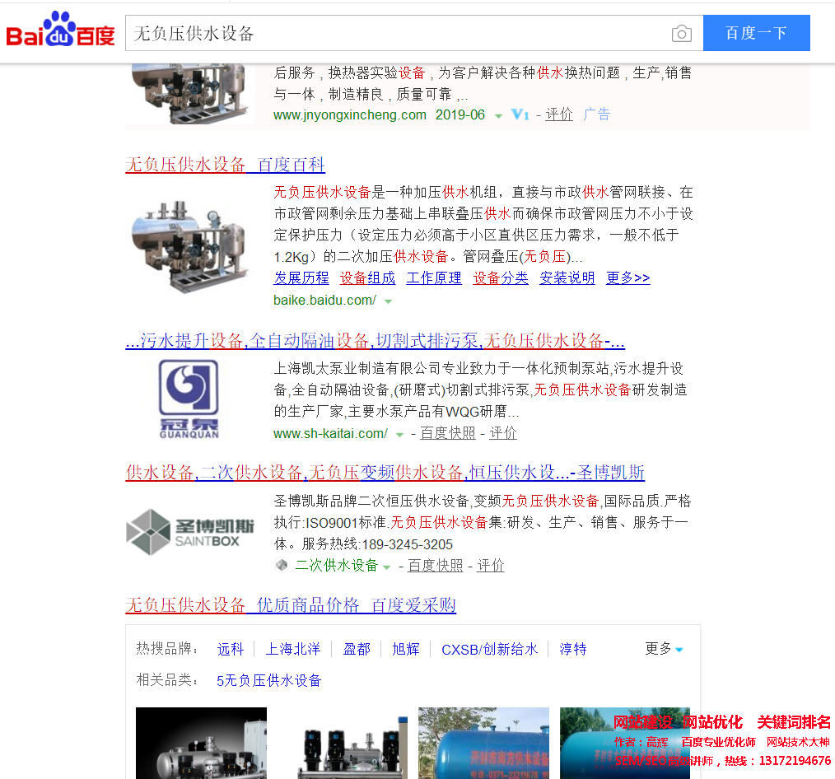Select the 工作原理 section link
This screenshot has height=779, width=835.
434,278
